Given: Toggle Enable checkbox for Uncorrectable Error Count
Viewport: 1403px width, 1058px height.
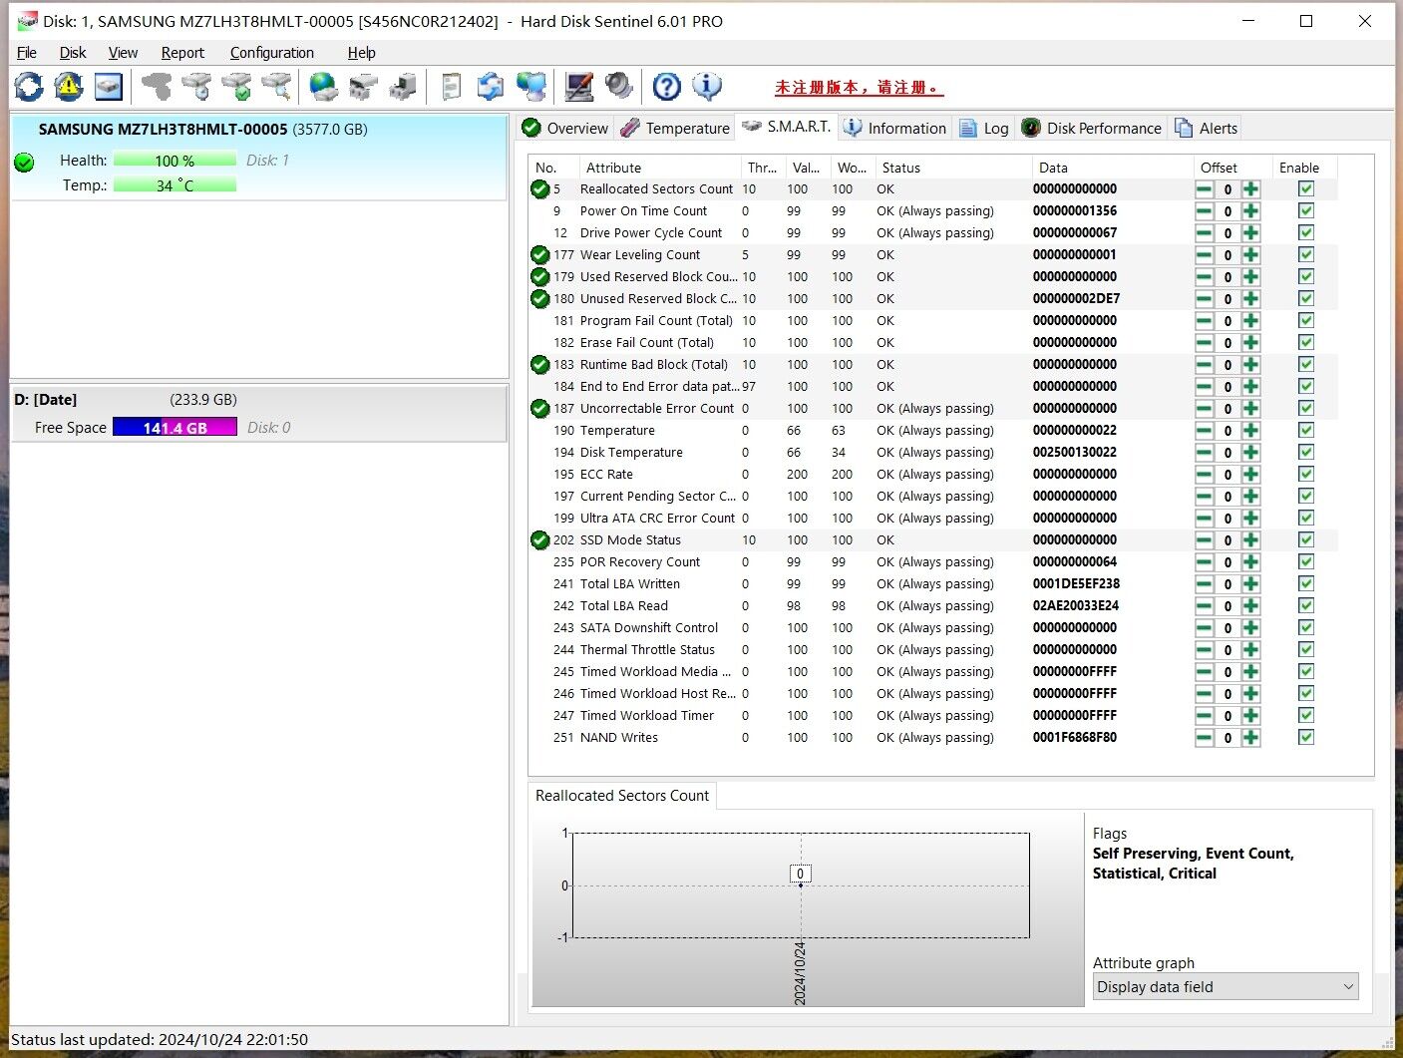Looking at the screenshot, I should pyautogui.click(x=1306, y=408).
